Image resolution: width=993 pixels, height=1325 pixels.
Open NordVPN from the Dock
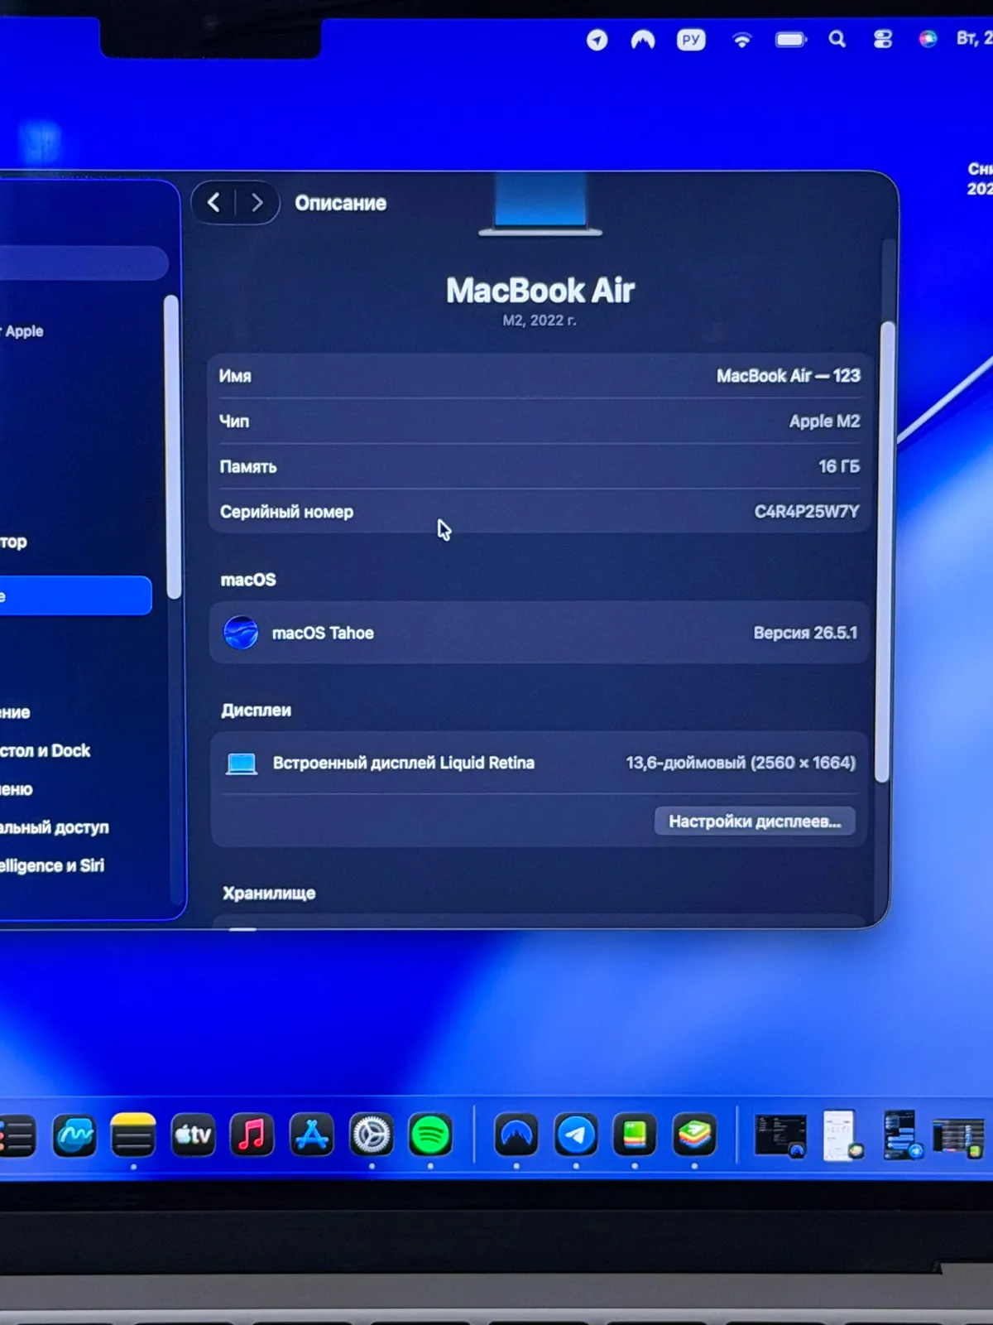point(516,1135)
